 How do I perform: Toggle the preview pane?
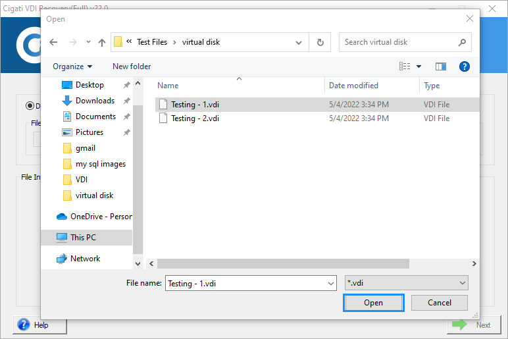441,66
